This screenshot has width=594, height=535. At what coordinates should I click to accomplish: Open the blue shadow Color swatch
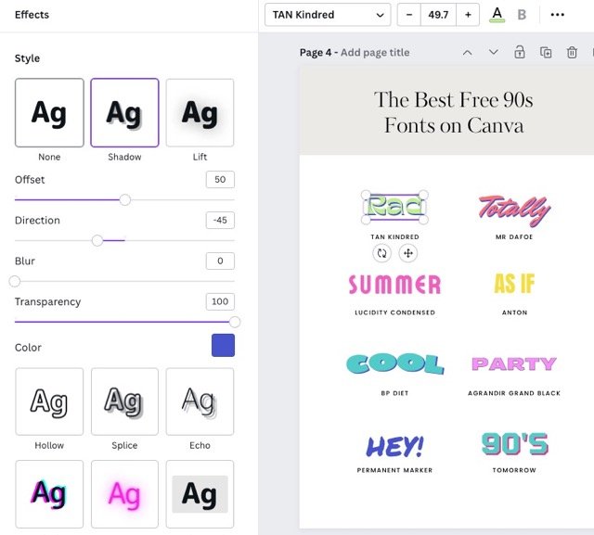[223, 346]
